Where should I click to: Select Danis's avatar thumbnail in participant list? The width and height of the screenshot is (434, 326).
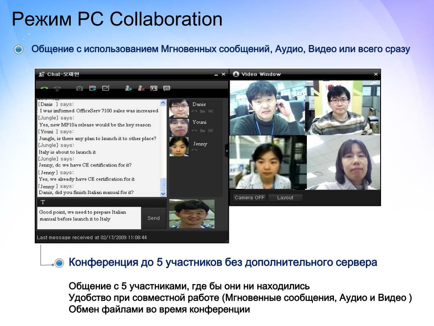tap(179, 108)
